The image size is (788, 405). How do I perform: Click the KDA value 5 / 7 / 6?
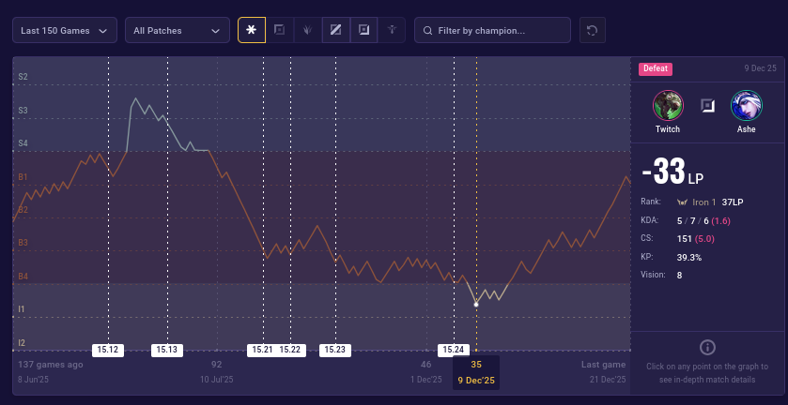point(692,220)
